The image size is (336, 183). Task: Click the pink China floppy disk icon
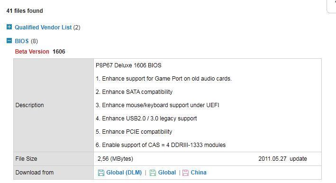[x=185, y=173]
